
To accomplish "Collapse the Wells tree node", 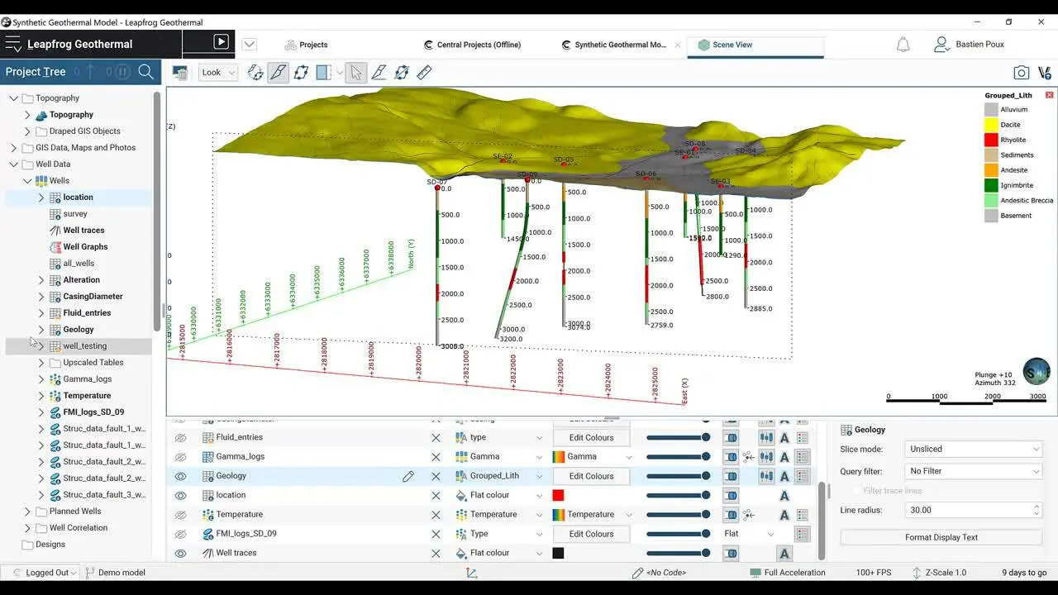I will coord(27,181).
